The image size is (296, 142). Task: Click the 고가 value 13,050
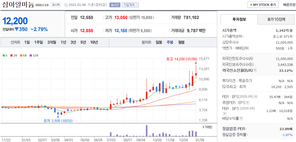point(120,18)
